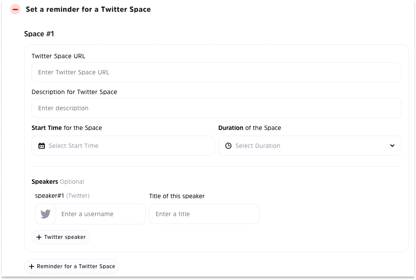Click the Space #1 heading

pos(39,34)
